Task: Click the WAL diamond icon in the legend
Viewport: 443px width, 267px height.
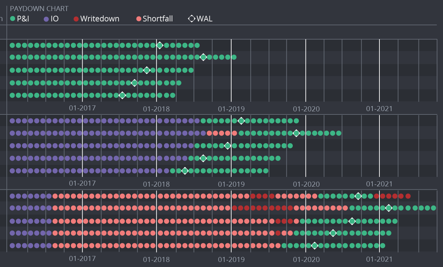Action: click(x=192, y=19)
